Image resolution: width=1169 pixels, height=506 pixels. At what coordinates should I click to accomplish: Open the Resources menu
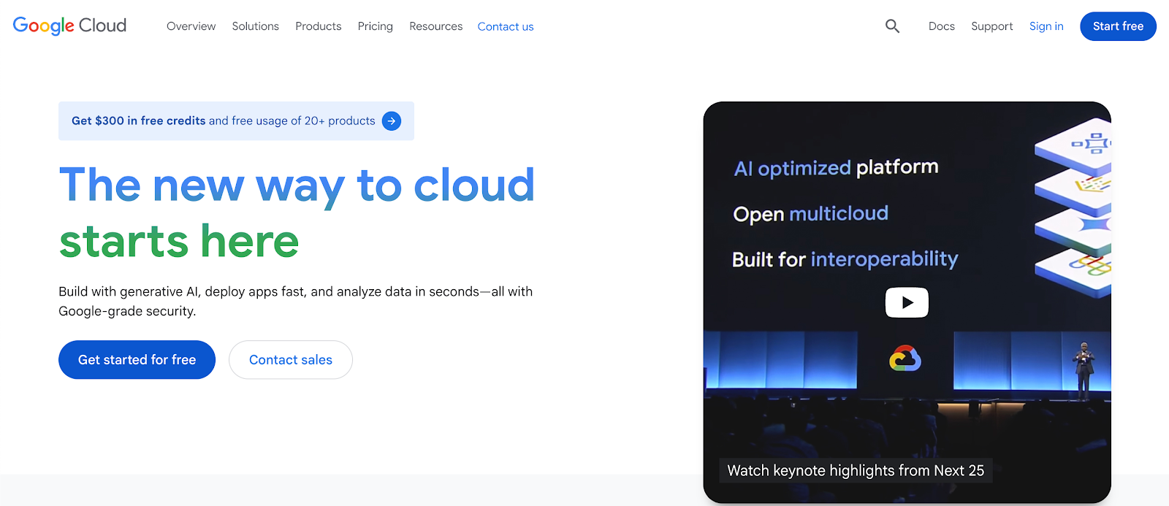(x=436, y=26)
